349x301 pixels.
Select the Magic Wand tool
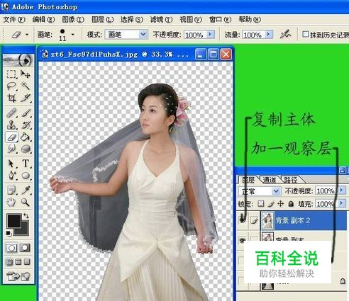(x=25, y=86)
